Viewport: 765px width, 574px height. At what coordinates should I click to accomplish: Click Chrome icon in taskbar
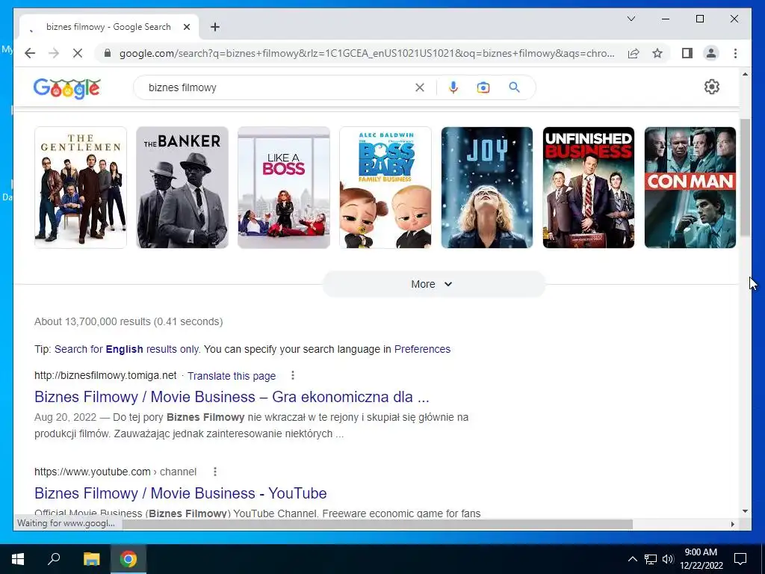click(128, 559)
